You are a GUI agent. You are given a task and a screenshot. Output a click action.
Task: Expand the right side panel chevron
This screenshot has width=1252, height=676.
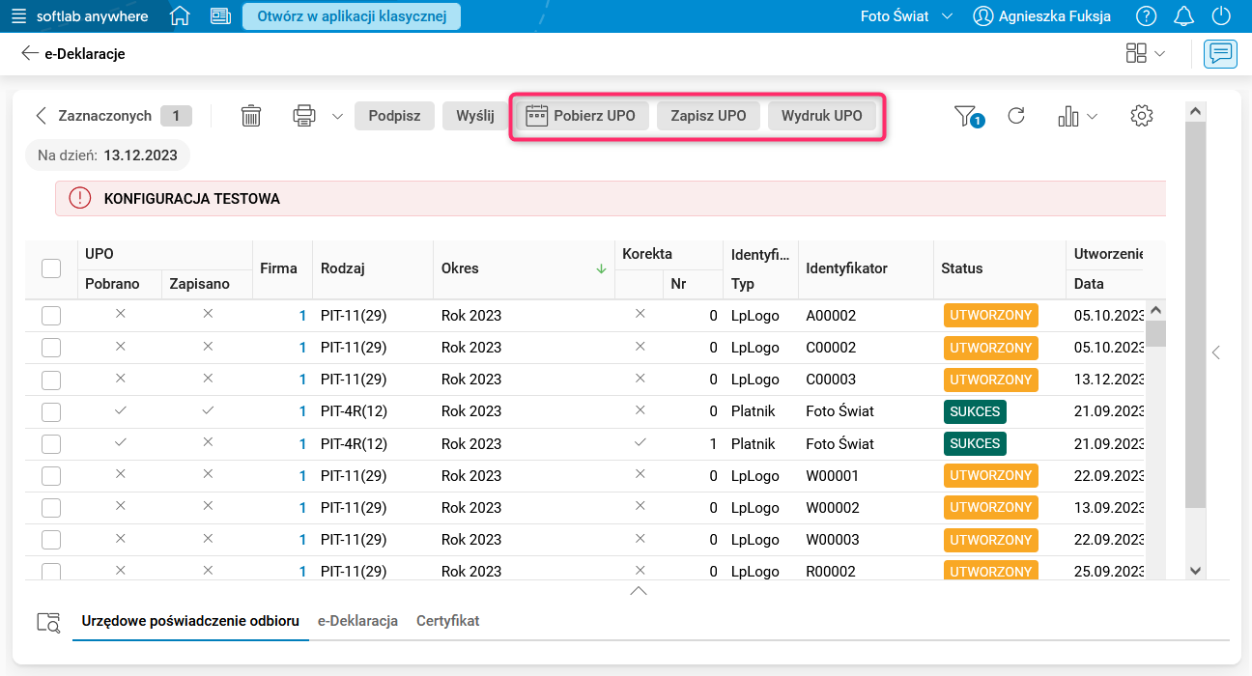point(1216,352)
